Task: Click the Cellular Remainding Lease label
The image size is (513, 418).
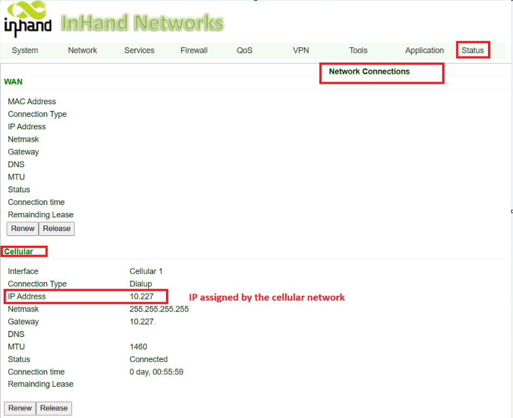Action: pos(41,384)
